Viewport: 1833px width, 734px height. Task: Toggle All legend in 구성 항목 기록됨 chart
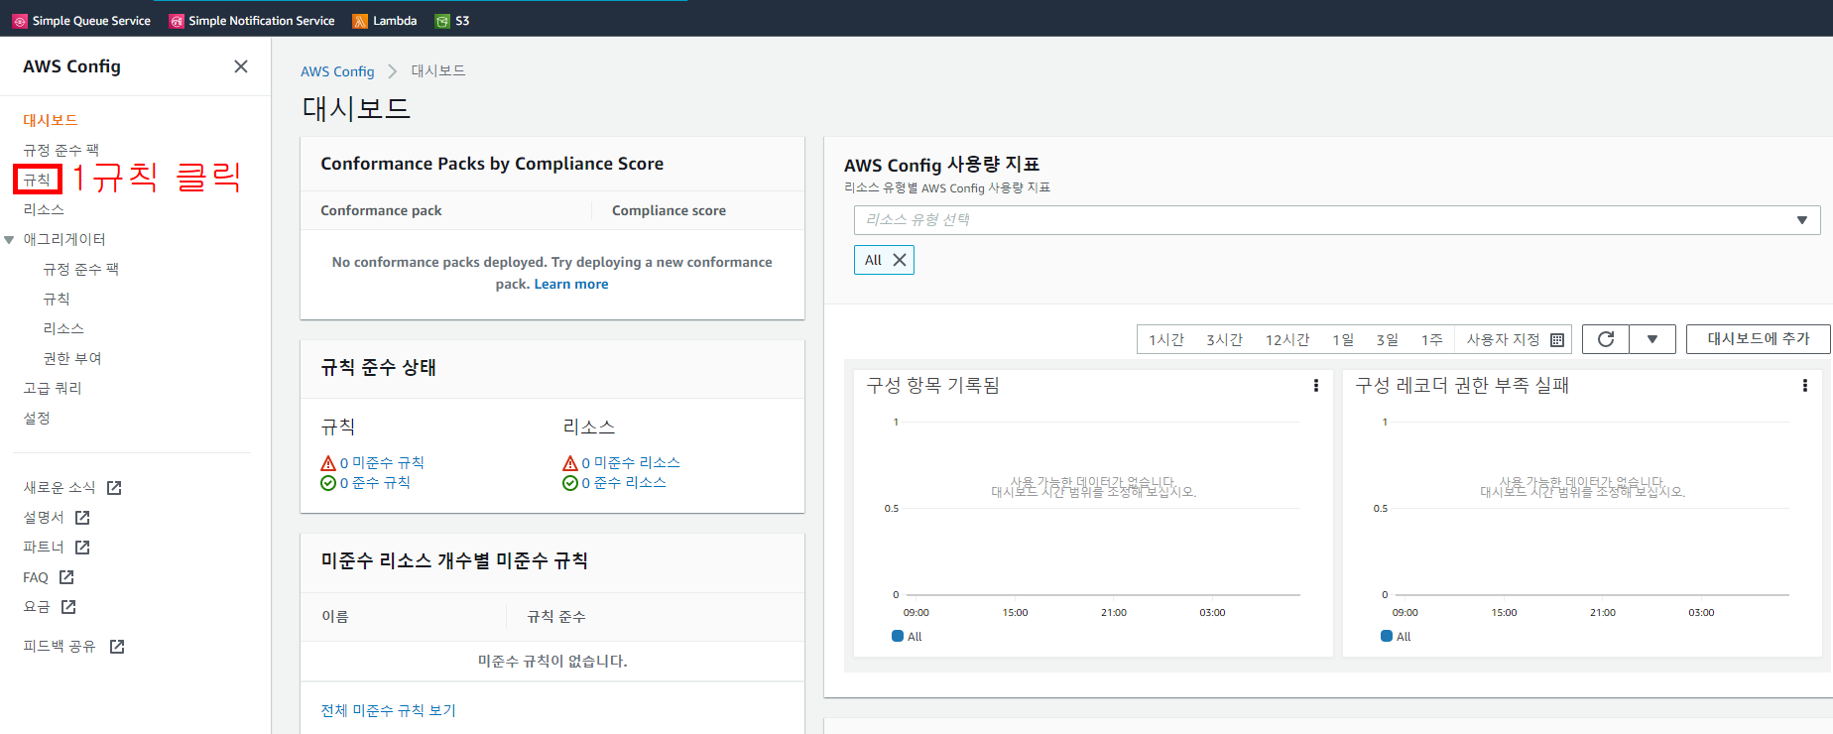click(x=907, y=637)
